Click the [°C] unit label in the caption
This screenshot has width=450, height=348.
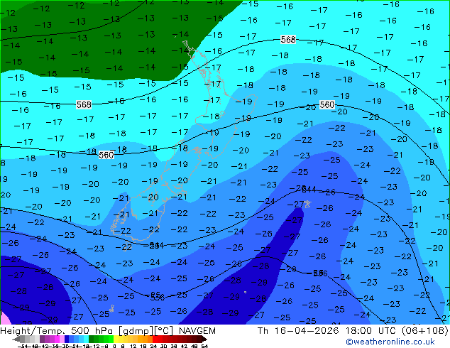(164, 331)
